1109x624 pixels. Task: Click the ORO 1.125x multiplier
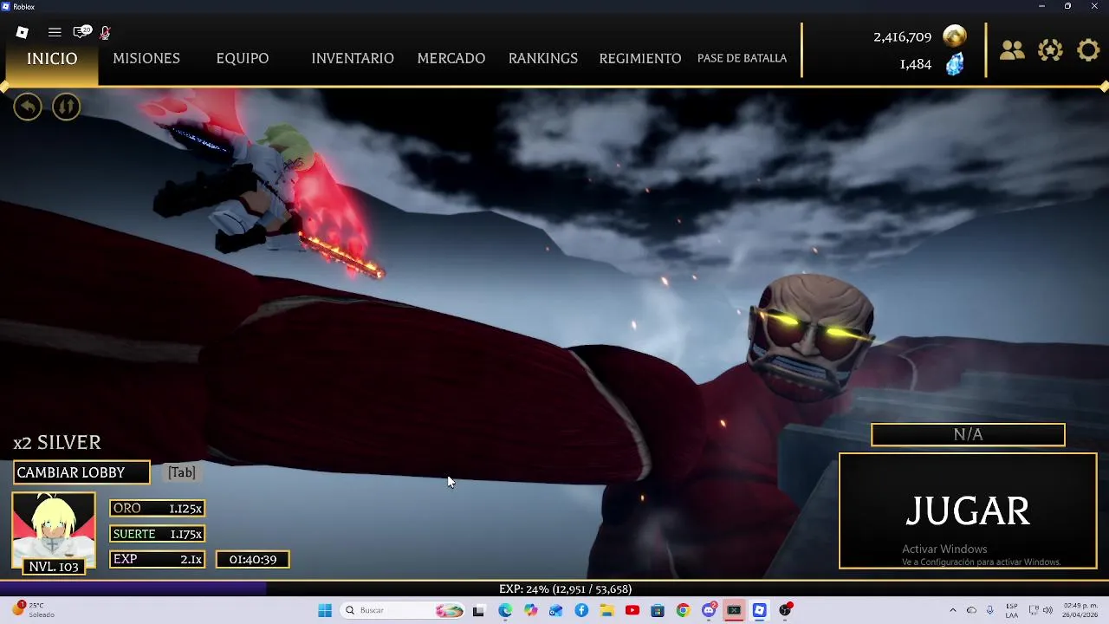pos(158,509)
